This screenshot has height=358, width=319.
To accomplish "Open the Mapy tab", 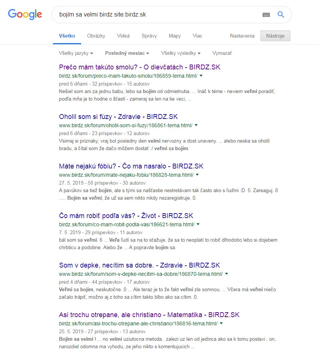I will (175, 36).
